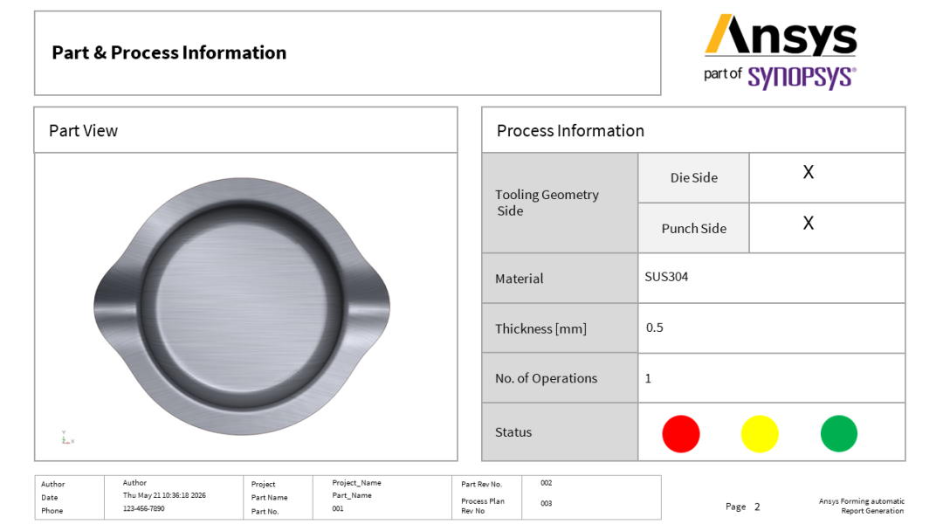Click the phone number 123-456-7890
The width and height of the screenshot is (943, 531).
144,509
